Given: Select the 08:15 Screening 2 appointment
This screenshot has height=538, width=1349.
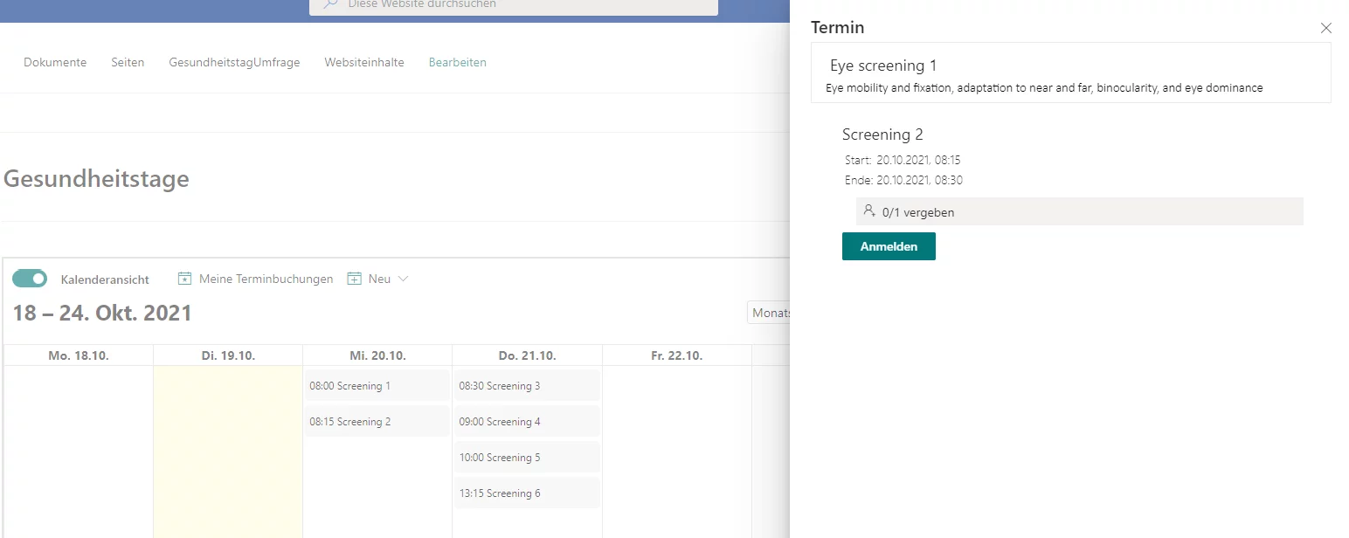Looking at the screenshot, I should tap(377, 421).
